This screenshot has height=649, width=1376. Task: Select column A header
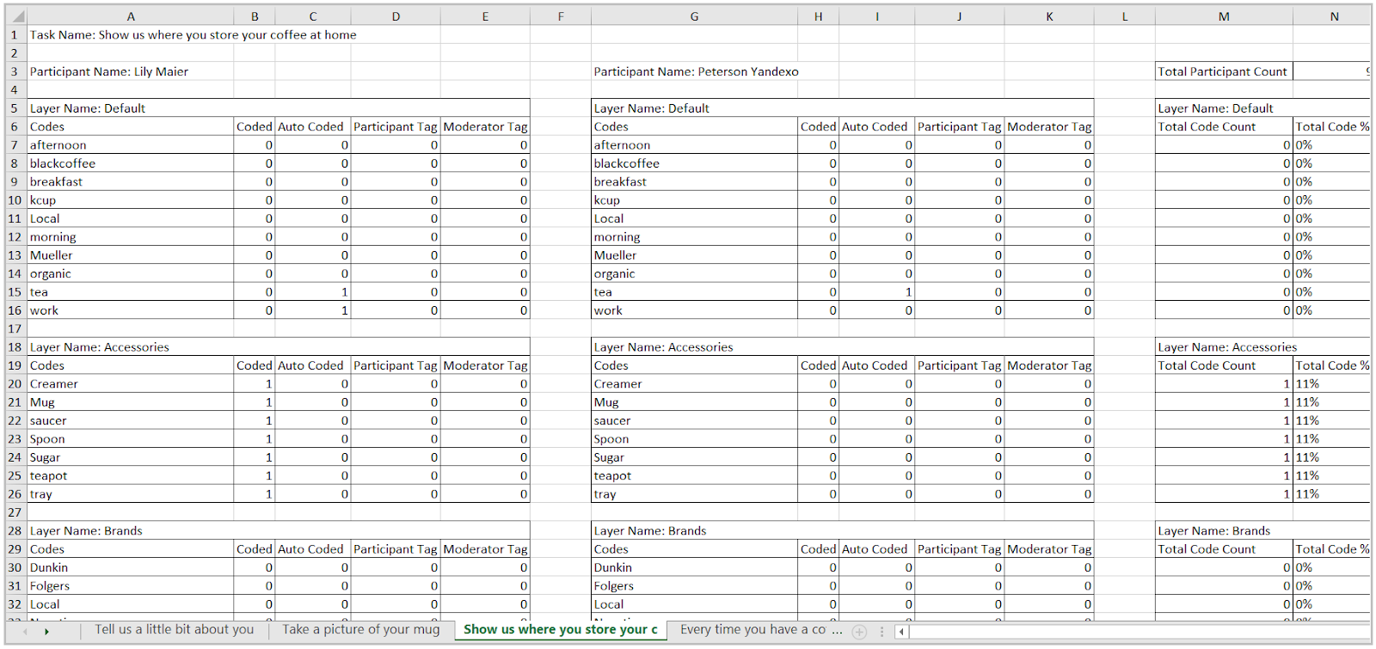pyautogui.click(x=131, y=16)
